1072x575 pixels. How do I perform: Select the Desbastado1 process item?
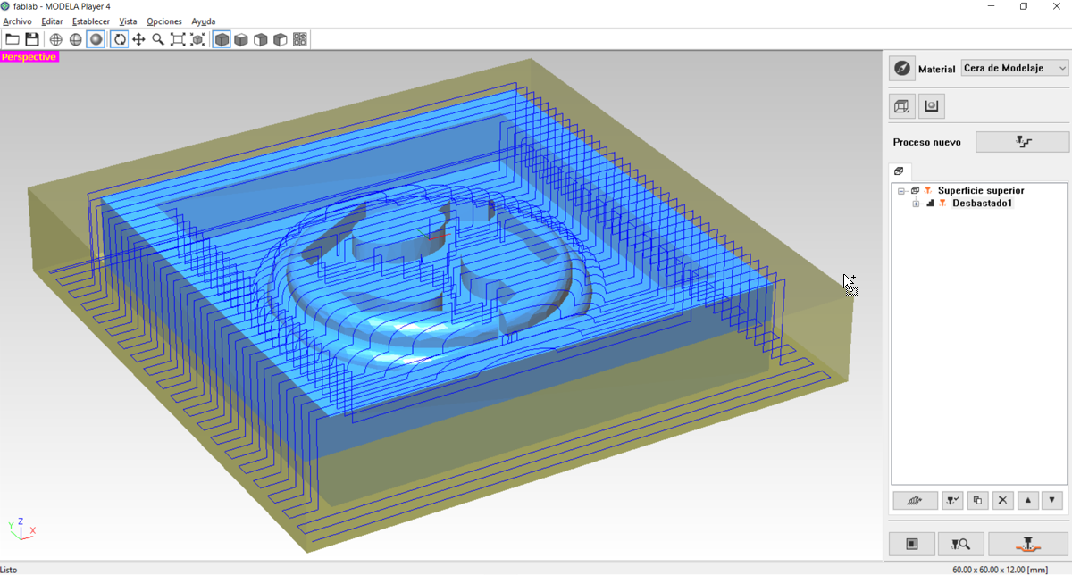(983, 204)
